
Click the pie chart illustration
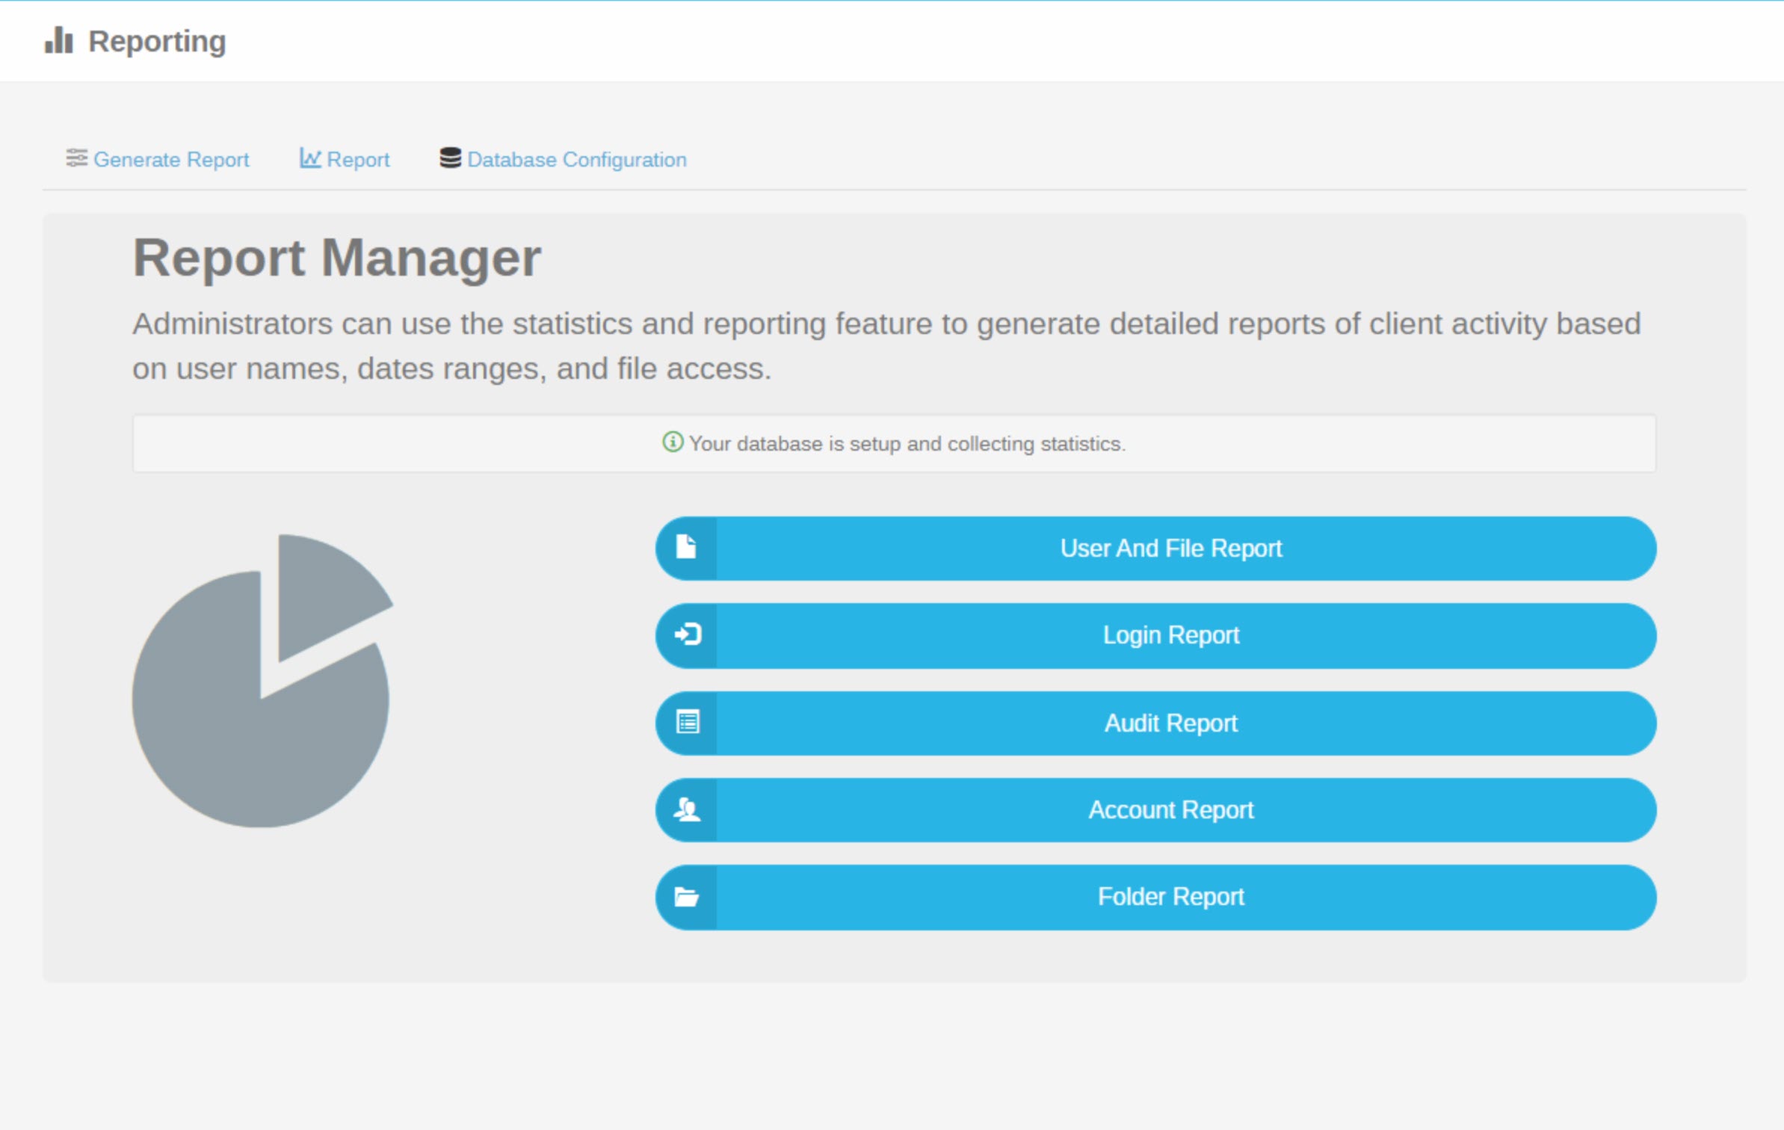click(x=262, y=680)
